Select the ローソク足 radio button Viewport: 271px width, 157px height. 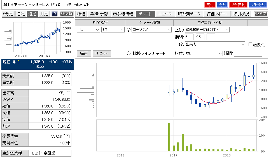coord(129,30)
